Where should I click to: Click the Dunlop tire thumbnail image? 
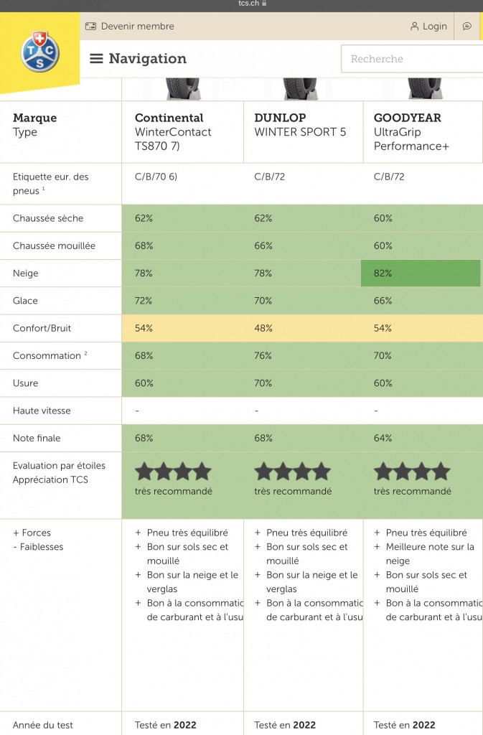[300, 88]
